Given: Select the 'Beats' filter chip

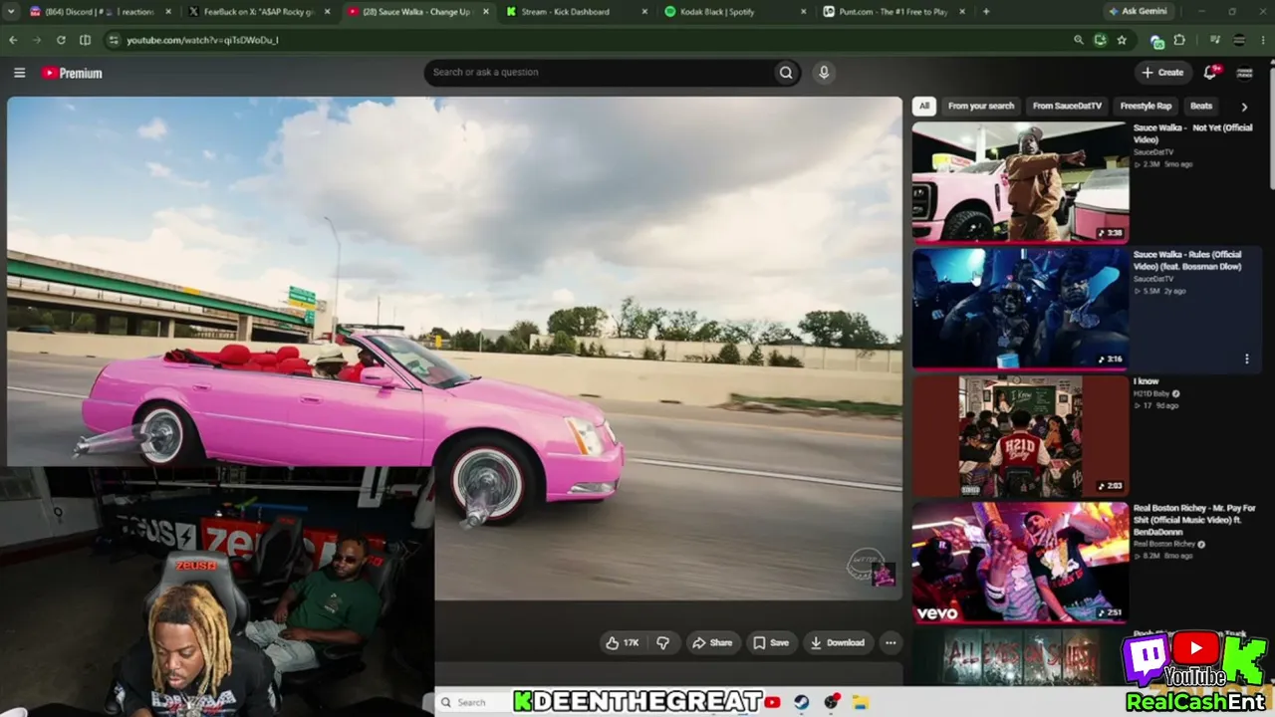Looking at the screenshot, I should (x=1201, y=106).
